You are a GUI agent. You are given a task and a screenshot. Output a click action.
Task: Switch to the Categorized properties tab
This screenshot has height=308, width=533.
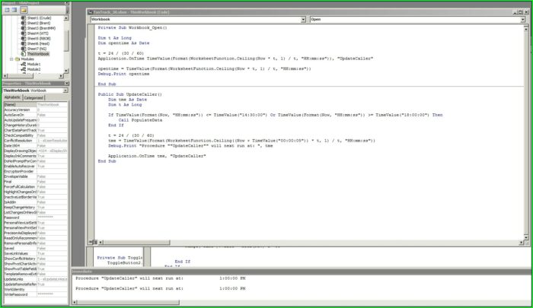(x=34, y=98)
